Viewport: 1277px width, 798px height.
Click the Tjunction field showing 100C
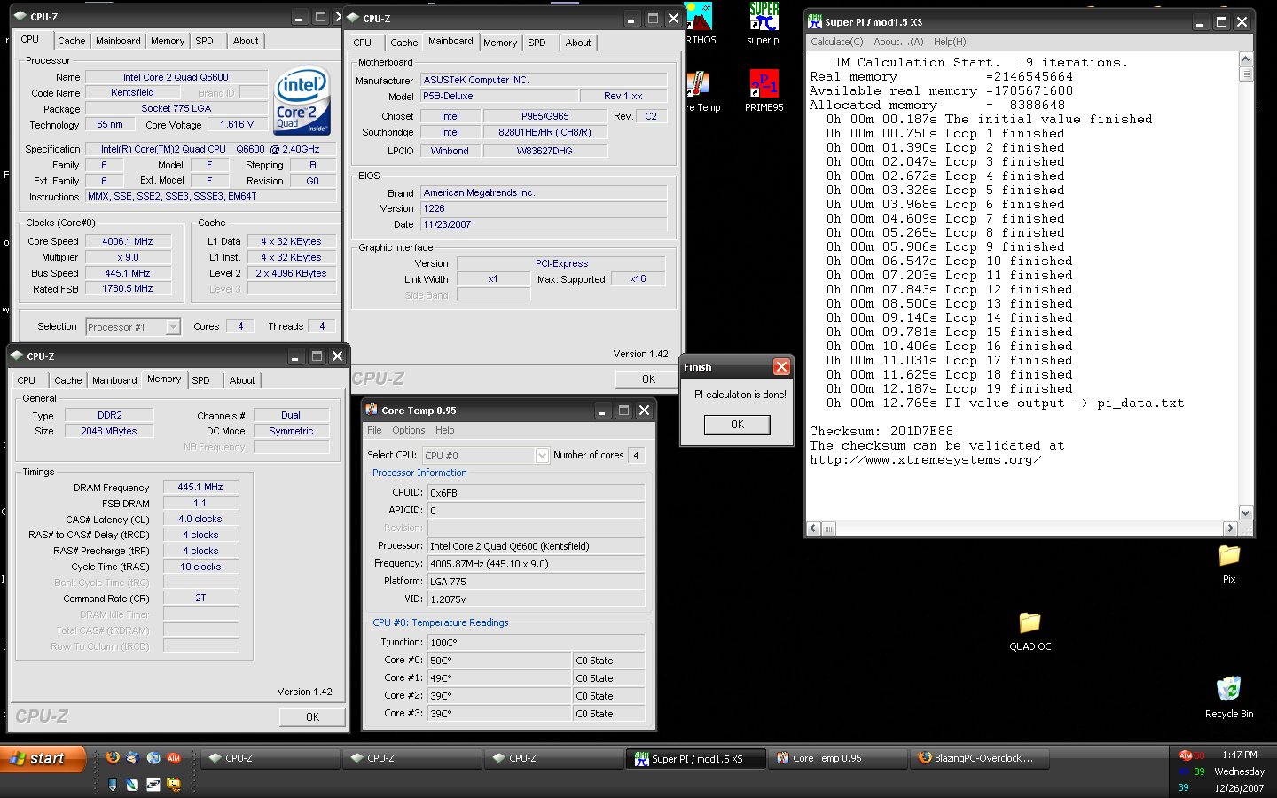536,642
